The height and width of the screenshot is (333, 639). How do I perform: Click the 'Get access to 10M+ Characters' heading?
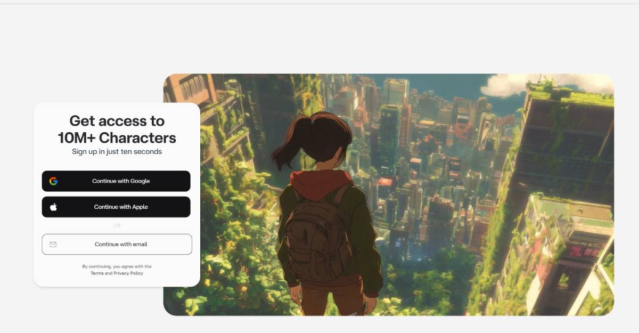[117, 129]
